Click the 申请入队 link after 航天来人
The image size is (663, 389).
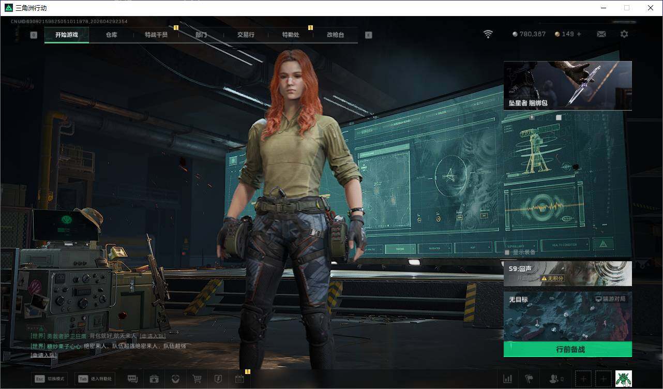[154, 336]
